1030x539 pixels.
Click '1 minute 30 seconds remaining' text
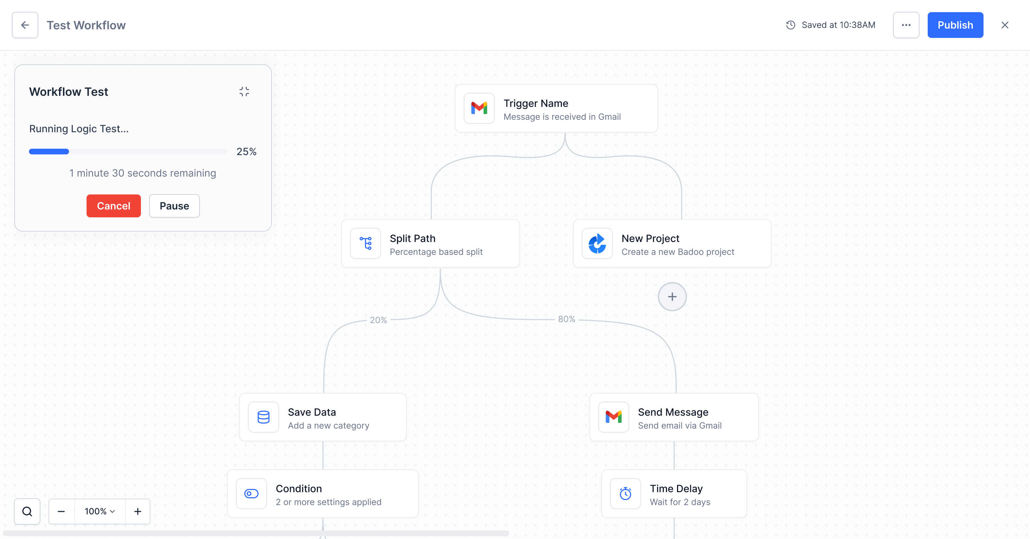coord(142,173)
